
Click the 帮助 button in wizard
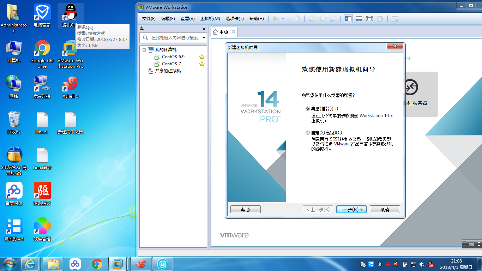(246, 209)
